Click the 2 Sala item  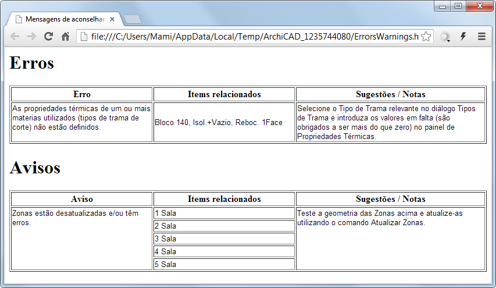click(224, 226)
